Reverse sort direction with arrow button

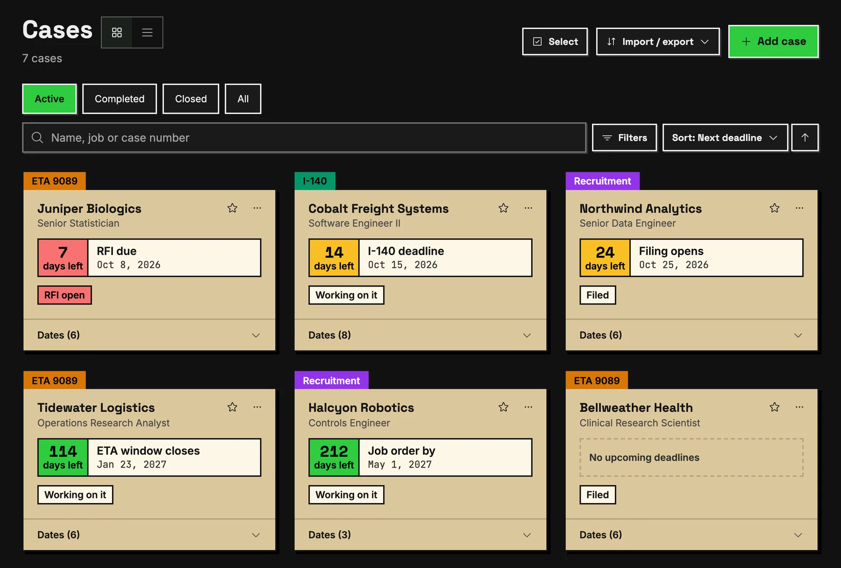click(x=805, y=138)
